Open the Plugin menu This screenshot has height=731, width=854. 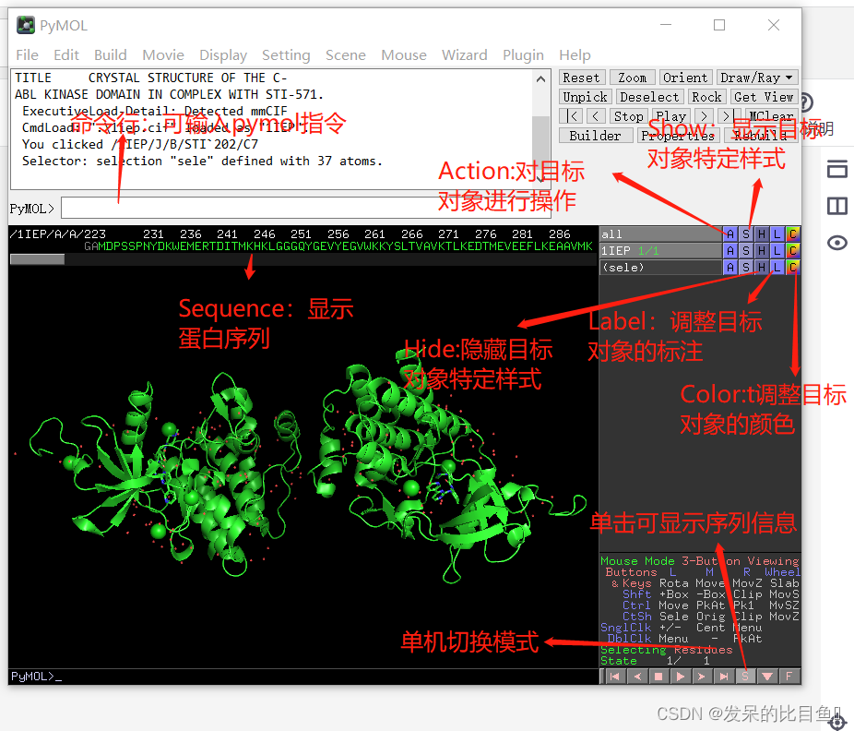523,55
